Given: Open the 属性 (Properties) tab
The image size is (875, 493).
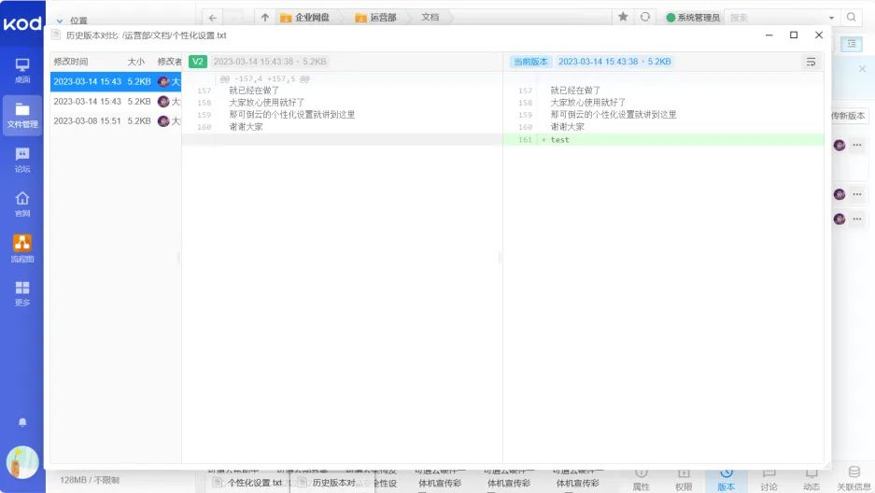Looking at the screenshot, I should point(642,480).
